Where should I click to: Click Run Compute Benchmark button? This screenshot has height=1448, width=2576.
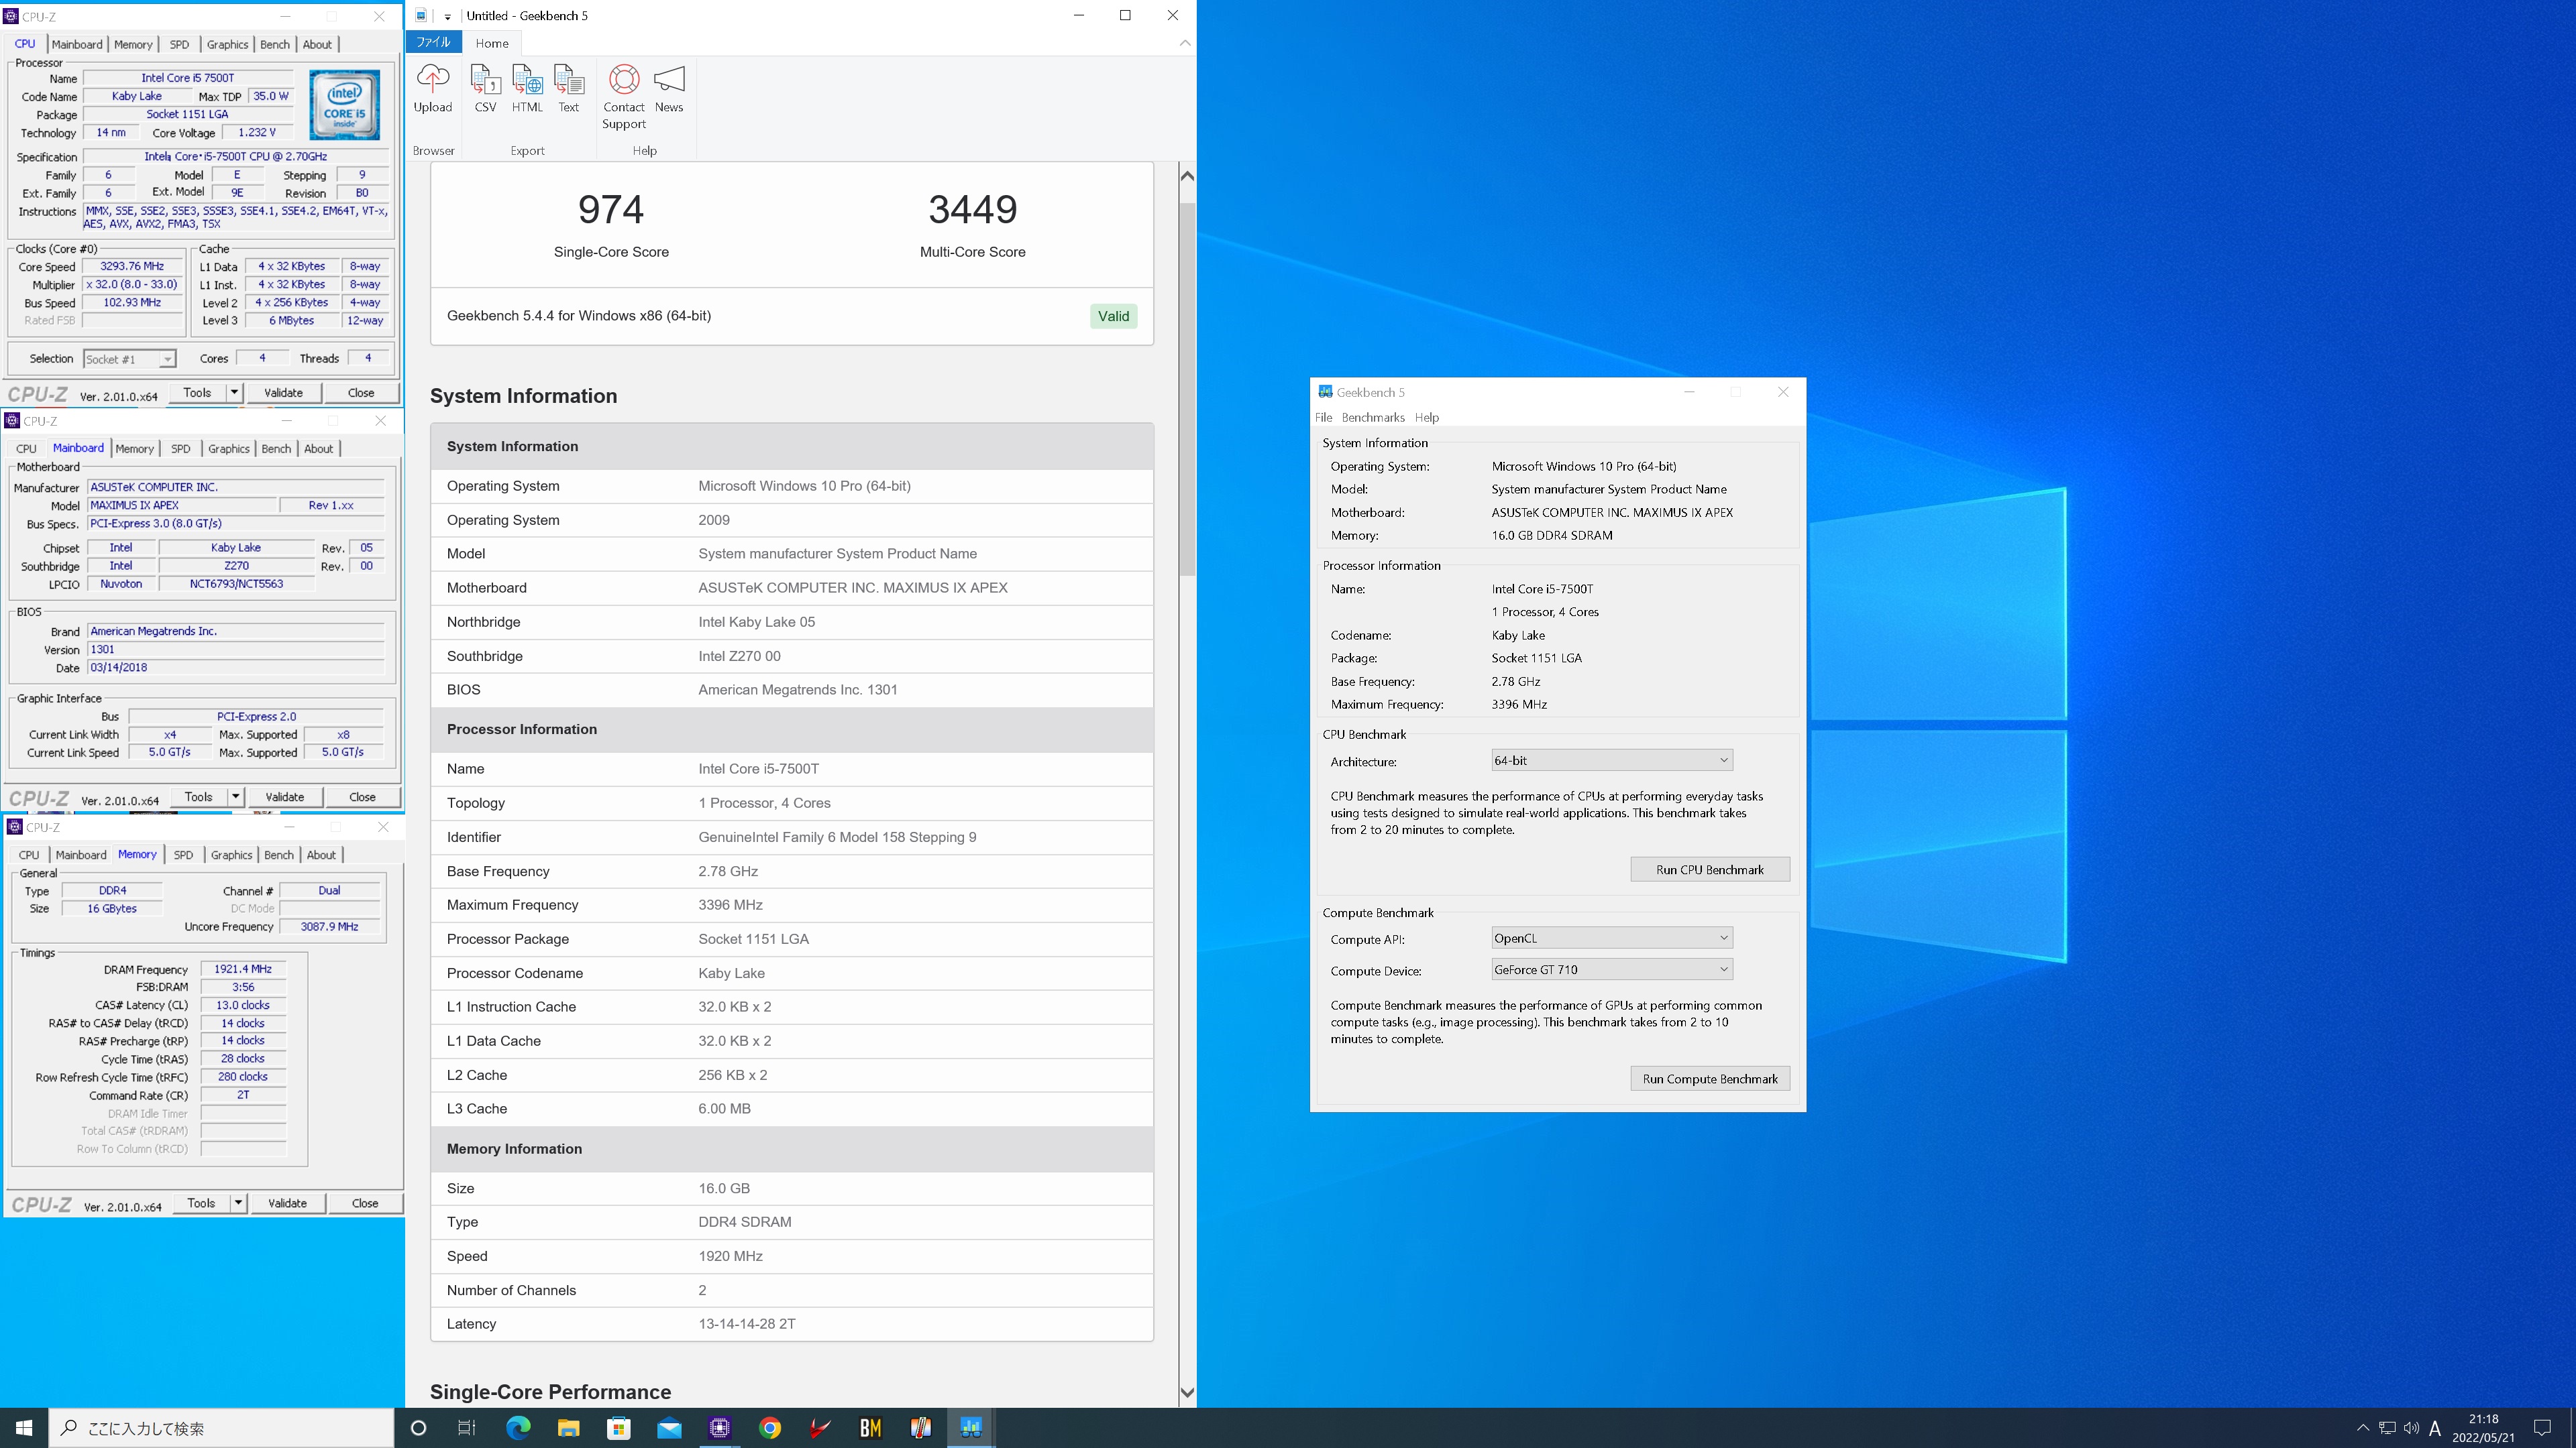click(1709, 1078)
